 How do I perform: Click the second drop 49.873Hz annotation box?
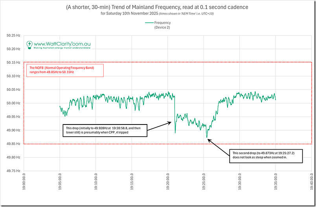(266, 156)
